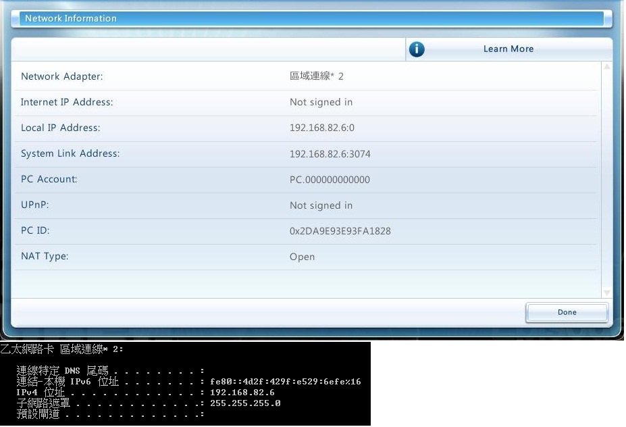Open the Learn More link
Image resolution: width=626 pixels, height=427 pixels.
click(508, 49)
